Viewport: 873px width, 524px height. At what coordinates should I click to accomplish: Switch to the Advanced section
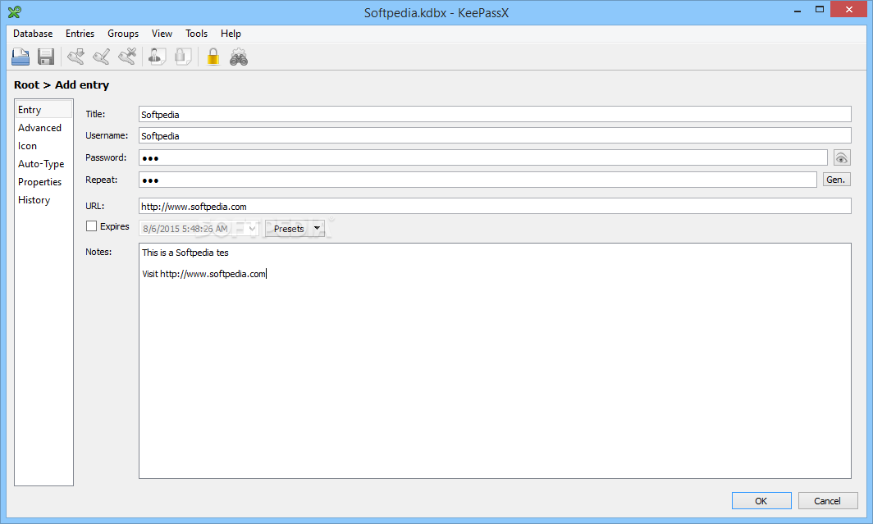(43, 127)
